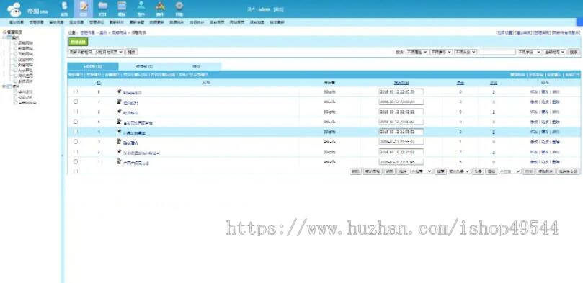The height and width of the screenshot is (283, 583).
Task: Click the publish time field in row ID 8
Action: pos(401,91)
